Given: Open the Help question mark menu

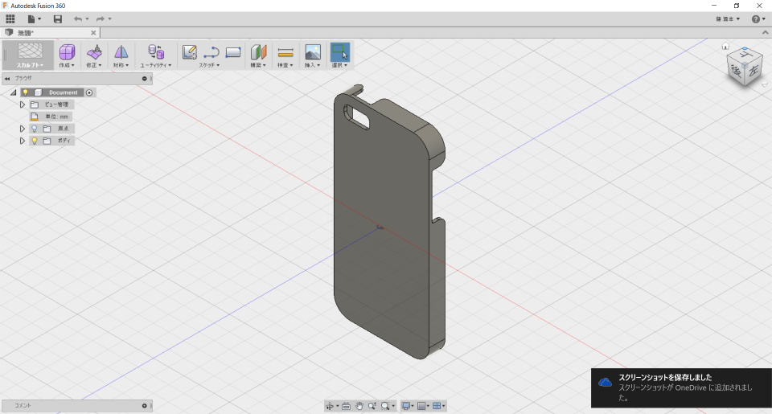Looking at the screenshot, I should click(758, 18).
